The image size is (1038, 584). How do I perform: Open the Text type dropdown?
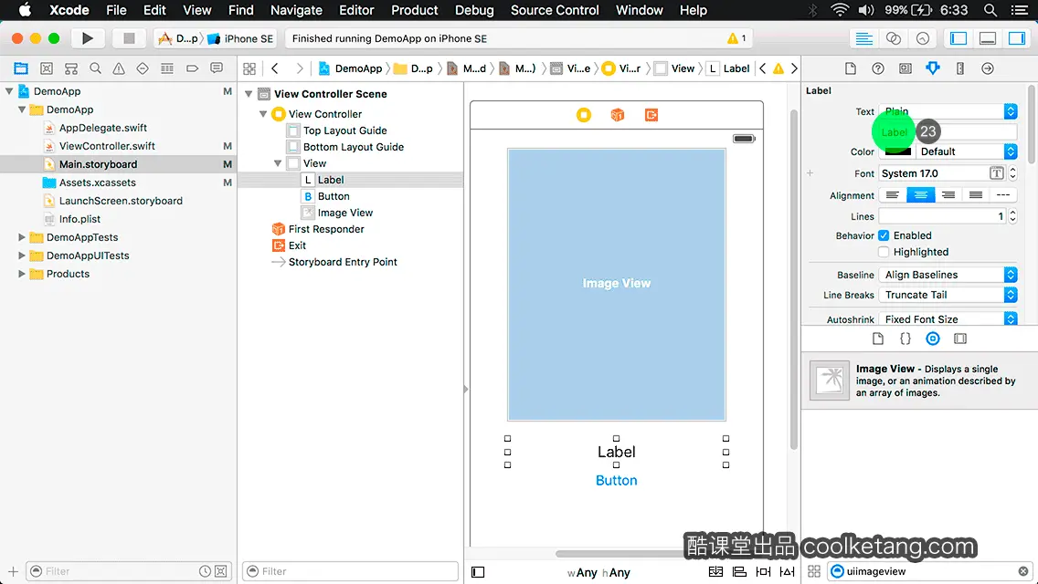[948, 111]
